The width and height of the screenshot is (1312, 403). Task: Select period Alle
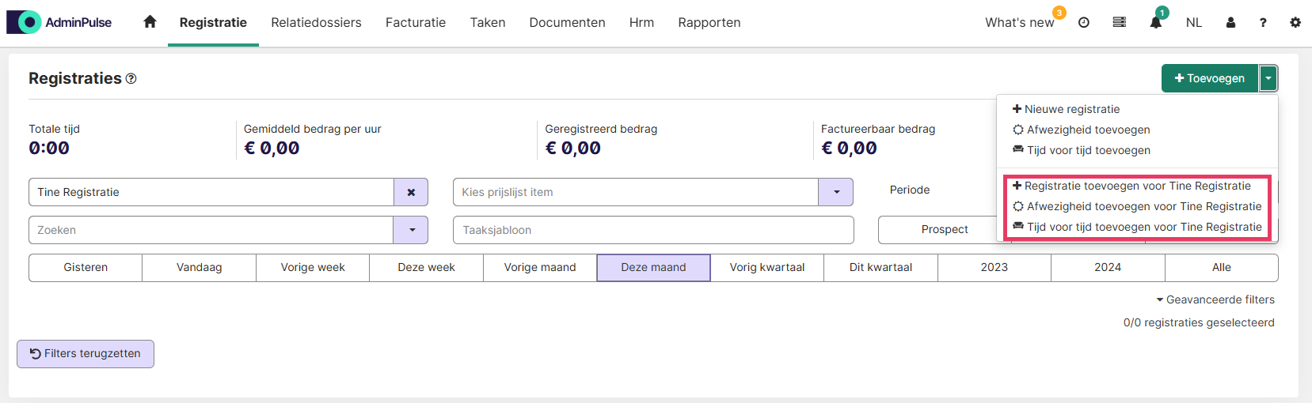click(1222, 267)
